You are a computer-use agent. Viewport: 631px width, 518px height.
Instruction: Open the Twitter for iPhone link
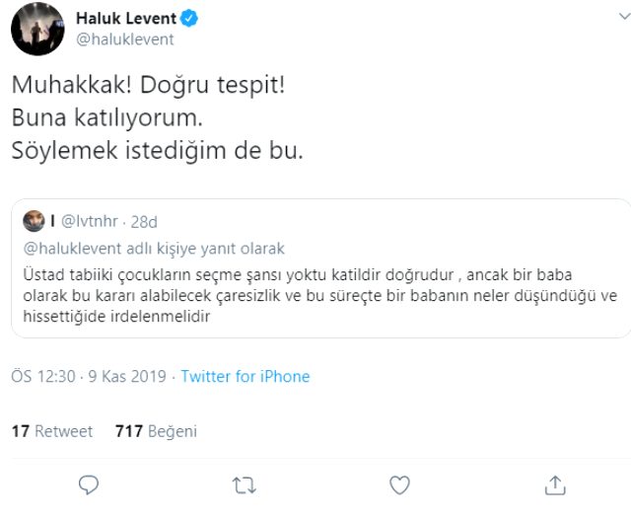point(245,377)
